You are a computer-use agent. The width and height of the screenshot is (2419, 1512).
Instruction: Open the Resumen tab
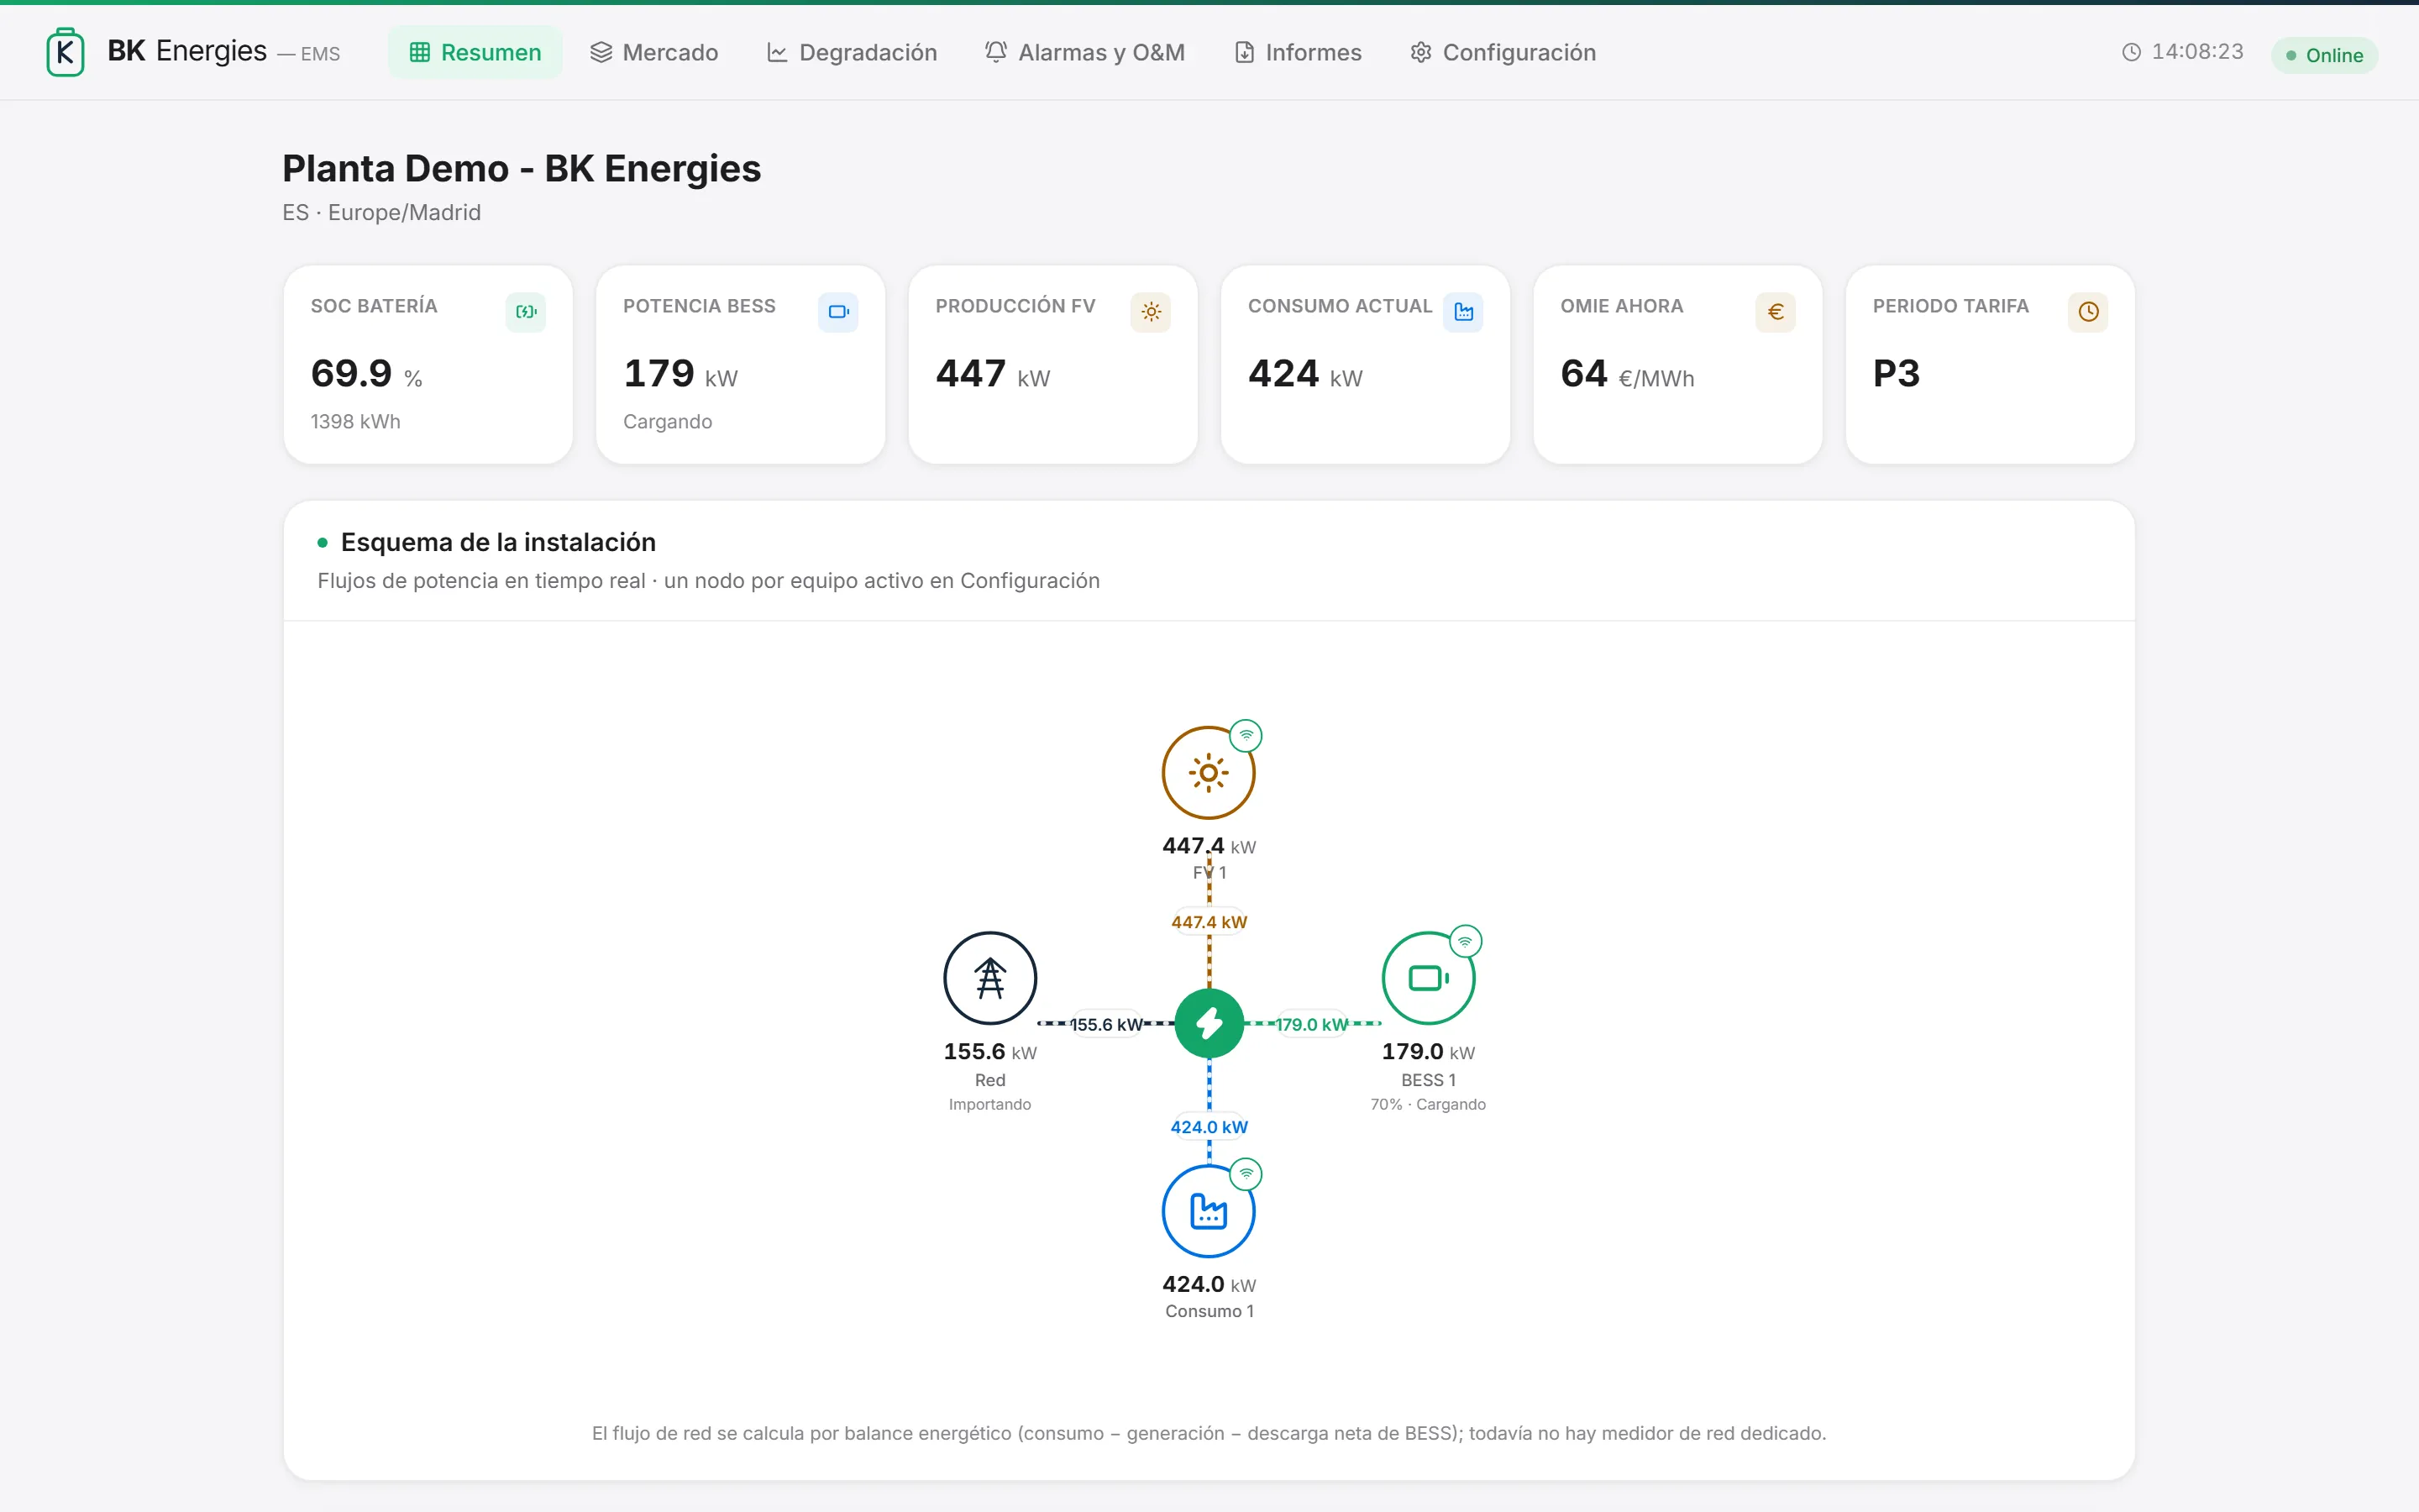[x=475, y=52]
